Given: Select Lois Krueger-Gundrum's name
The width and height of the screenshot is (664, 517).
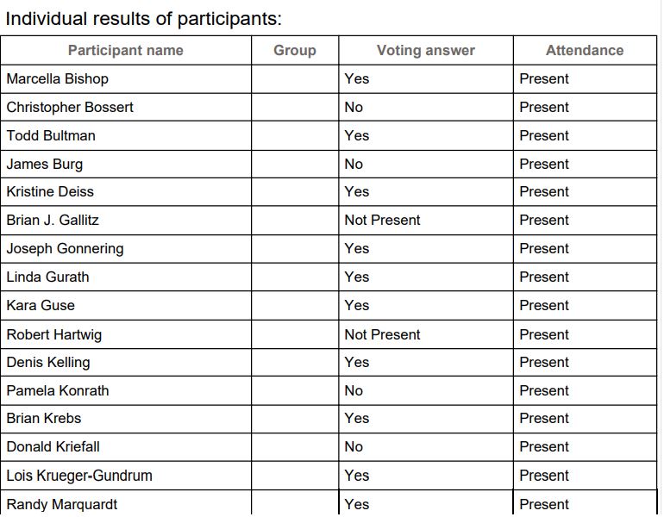Looking at the screenshot, I should coord(79,476).
